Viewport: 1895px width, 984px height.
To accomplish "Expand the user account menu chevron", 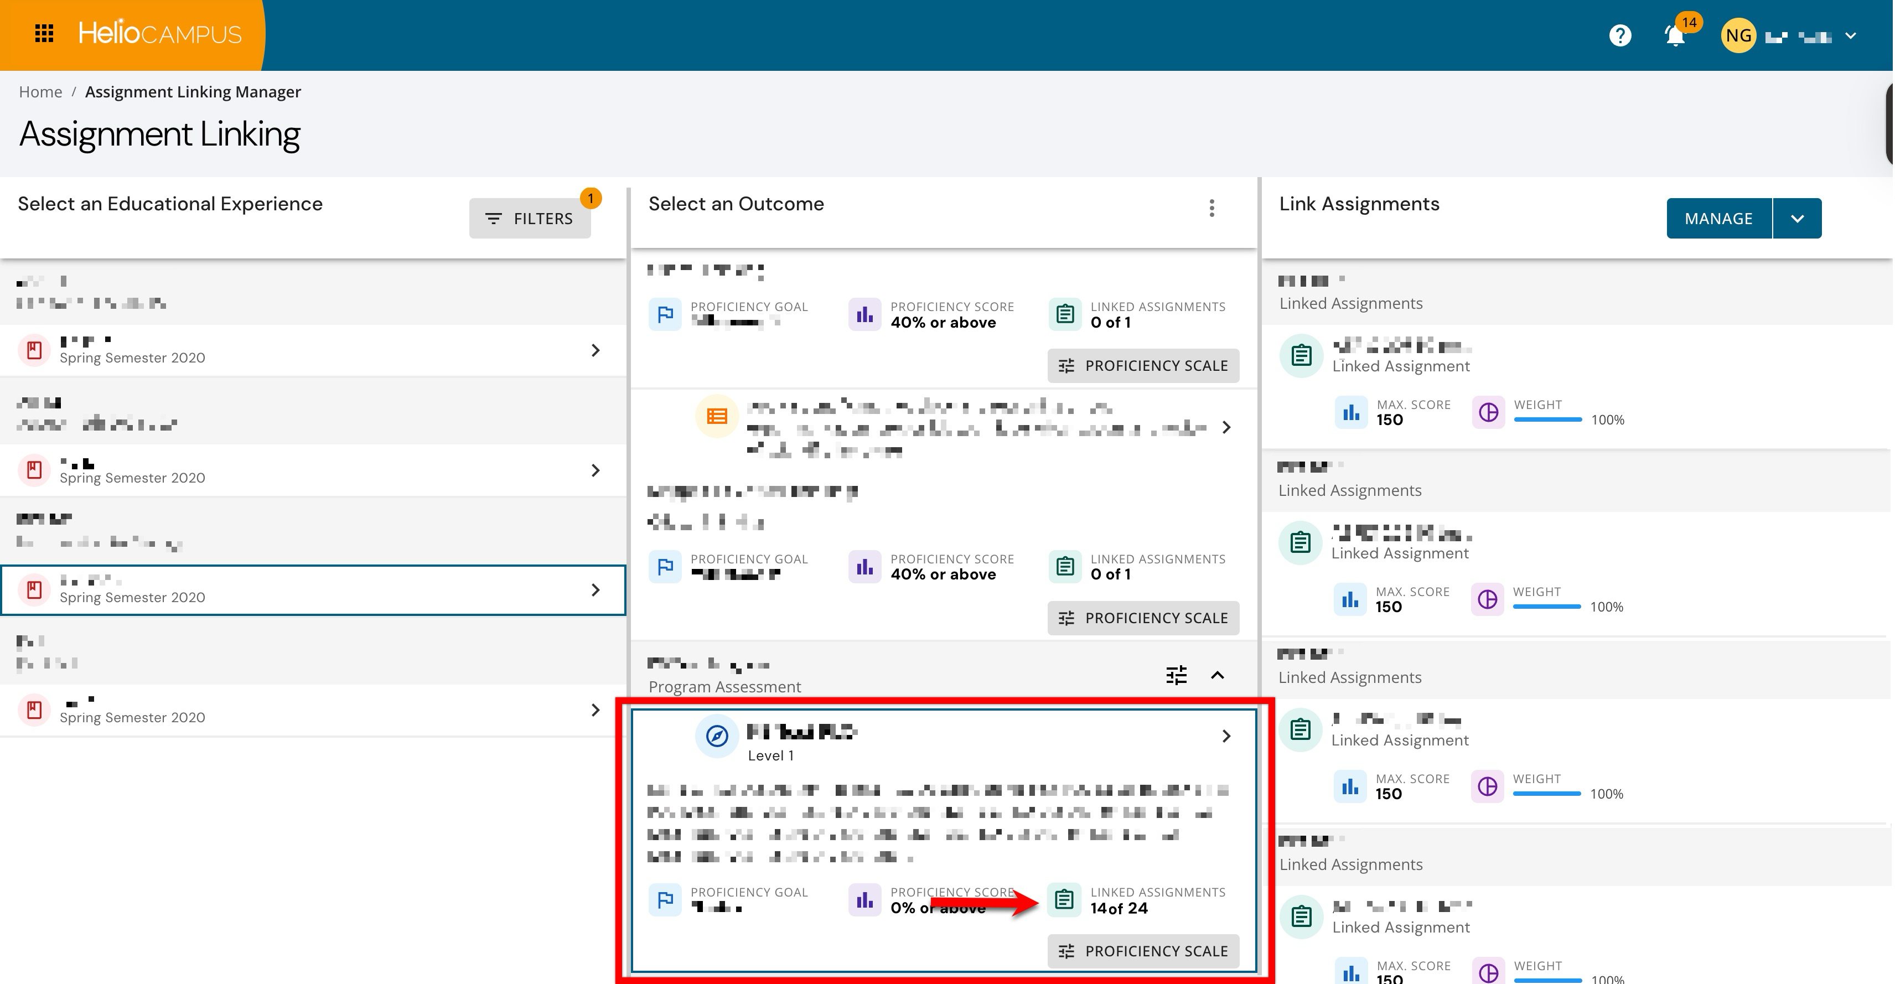I will [1851, 35].
